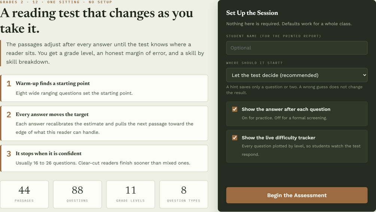Click the step number 2 marker
Viewport: 376px width, 212px height.
[x=9, y=115]
